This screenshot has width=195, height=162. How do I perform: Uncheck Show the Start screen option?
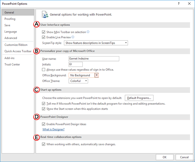tap(43, 109)
